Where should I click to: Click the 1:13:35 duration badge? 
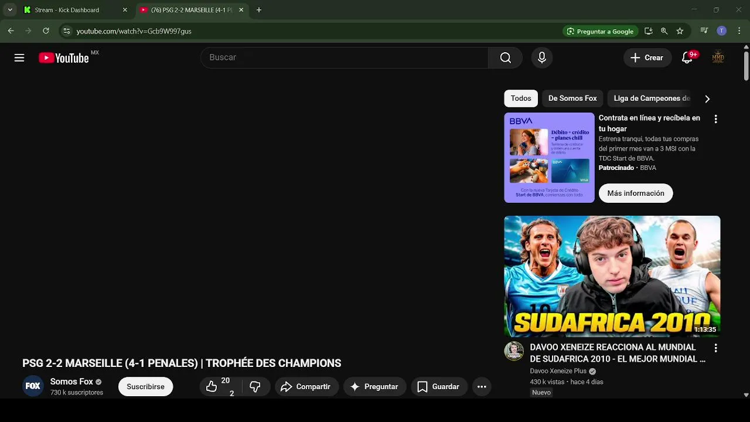pyautogui.click(x=705, y=329)
